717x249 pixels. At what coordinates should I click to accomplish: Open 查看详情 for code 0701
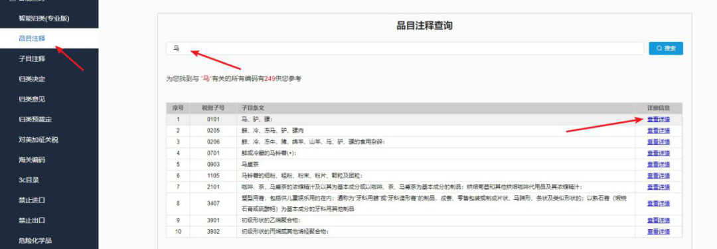pyautogui.click(x=659, y=153)
